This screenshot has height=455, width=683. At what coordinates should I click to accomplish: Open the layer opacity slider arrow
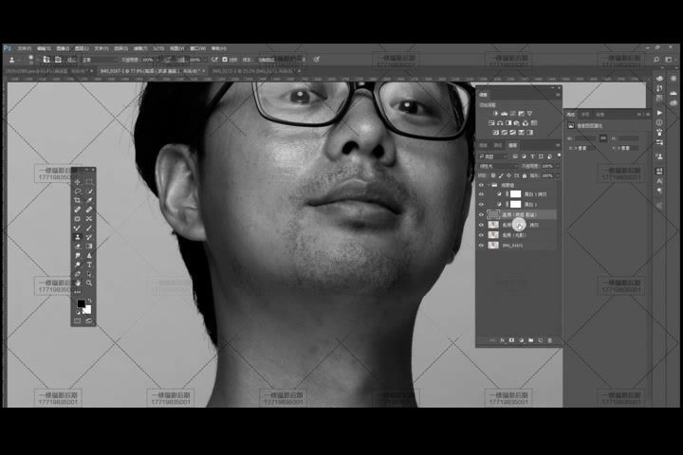click(558, 166)
